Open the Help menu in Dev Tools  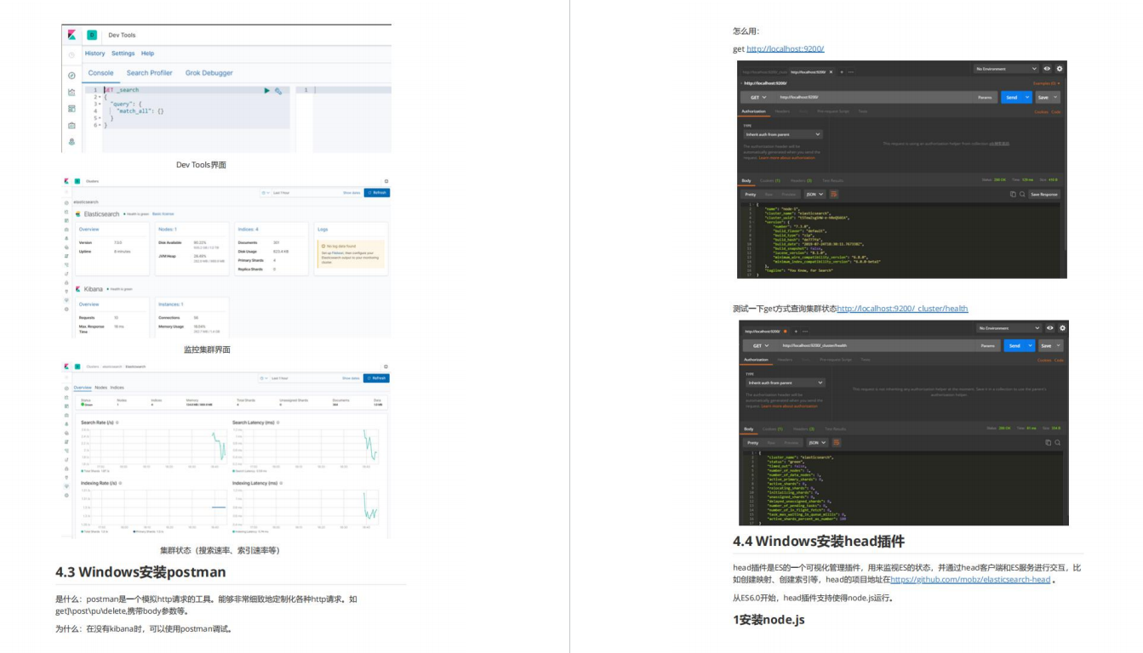(148, 54)
